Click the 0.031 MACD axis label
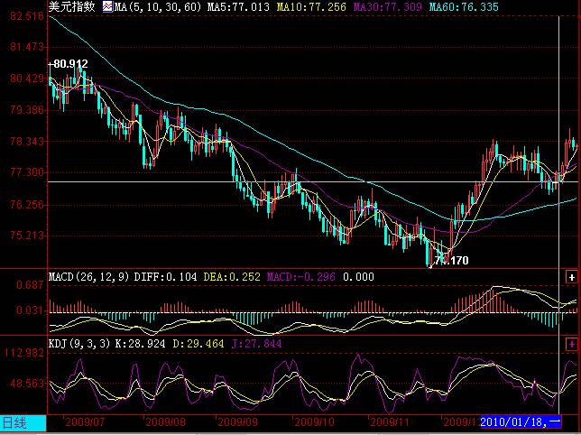This screenshot has height=435, width=581. 30,310
